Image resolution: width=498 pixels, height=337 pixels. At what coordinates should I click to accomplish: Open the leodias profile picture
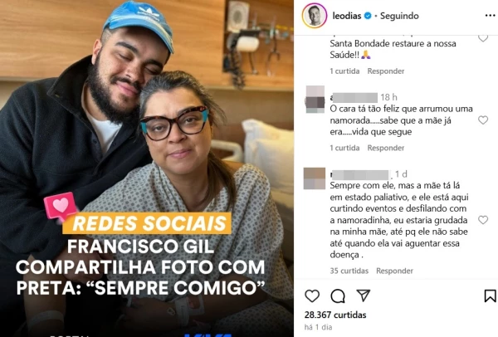click(315, 16)
